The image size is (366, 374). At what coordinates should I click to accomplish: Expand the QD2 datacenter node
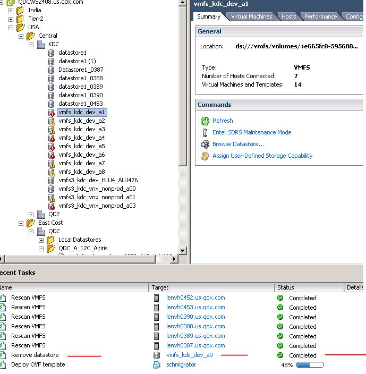click(x=31, y=215)
